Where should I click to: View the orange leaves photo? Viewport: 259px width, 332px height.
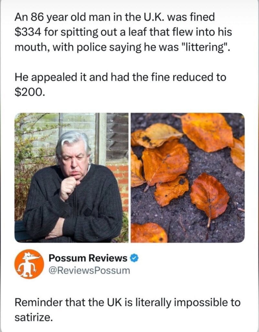(188, 178)
